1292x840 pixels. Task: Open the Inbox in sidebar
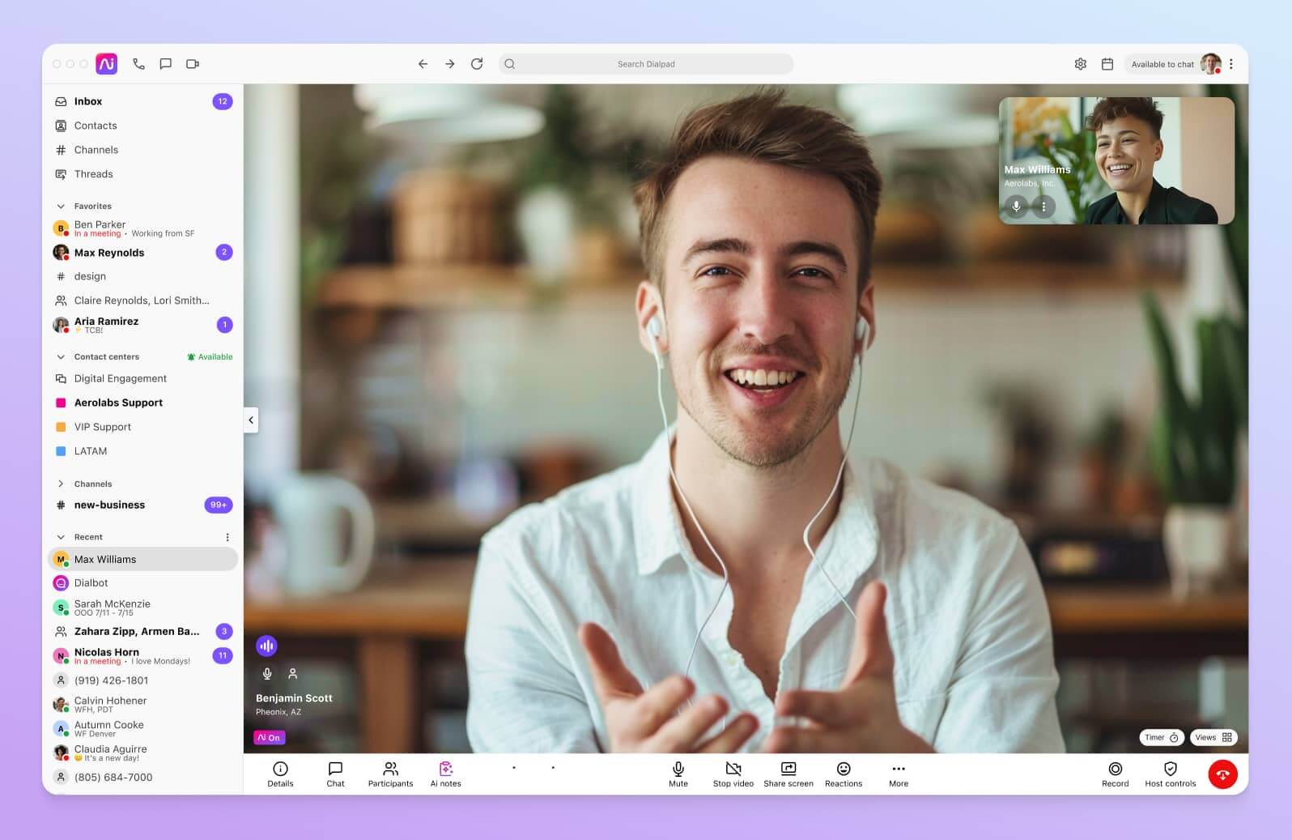click(x=88, y=101)
